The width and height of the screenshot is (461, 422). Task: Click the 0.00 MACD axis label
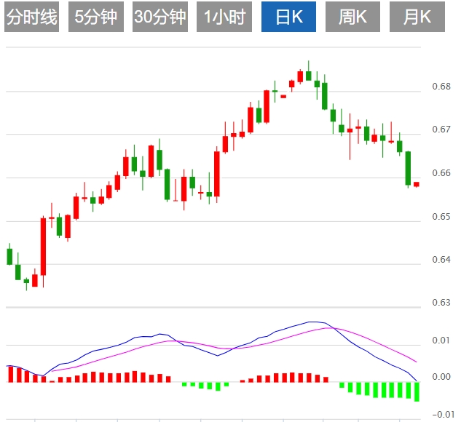pyautogui.click(x=441, y=376)
